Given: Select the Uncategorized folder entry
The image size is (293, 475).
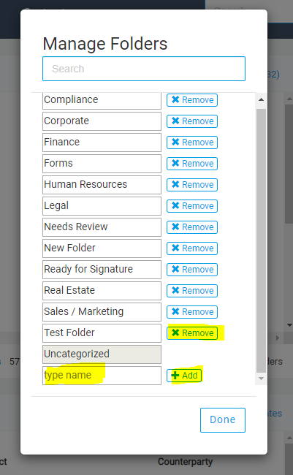Looking at the screenshot, I should 102,354.
